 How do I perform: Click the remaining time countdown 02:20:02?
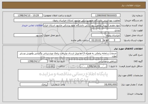click(96, 40)
